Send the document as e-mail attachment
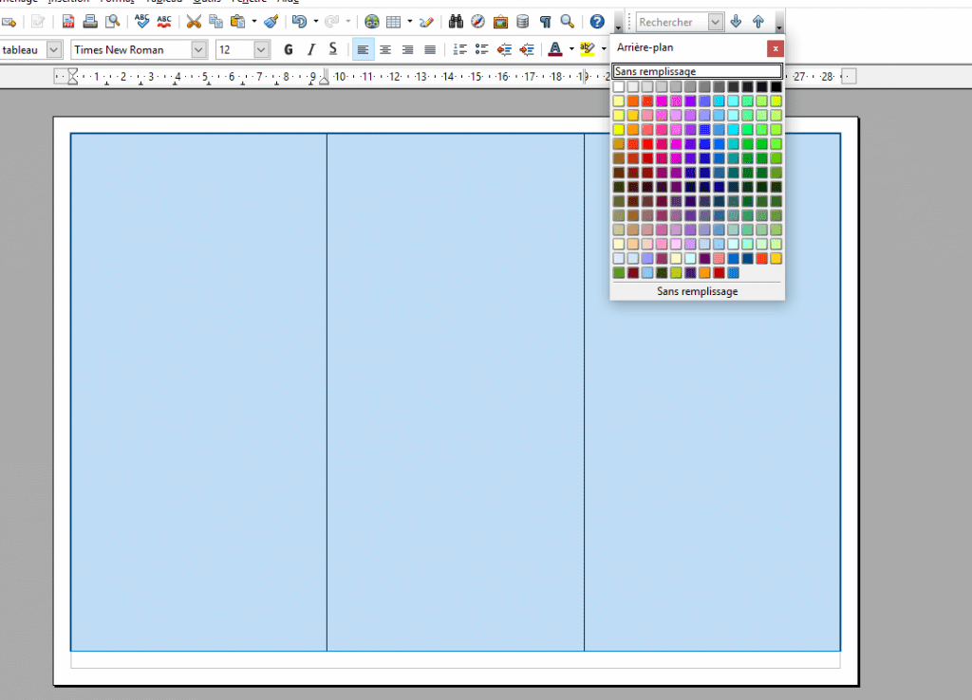The height and width of the screenshot is (700, 972). pyautogui.click(x=9, y=23)
